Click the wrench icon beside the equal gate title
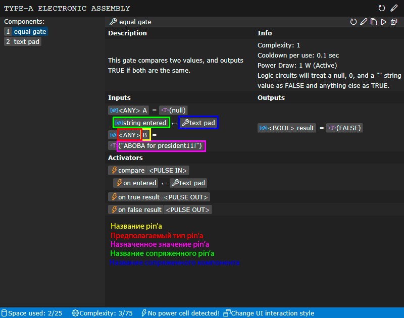 [x=113, y=22]
